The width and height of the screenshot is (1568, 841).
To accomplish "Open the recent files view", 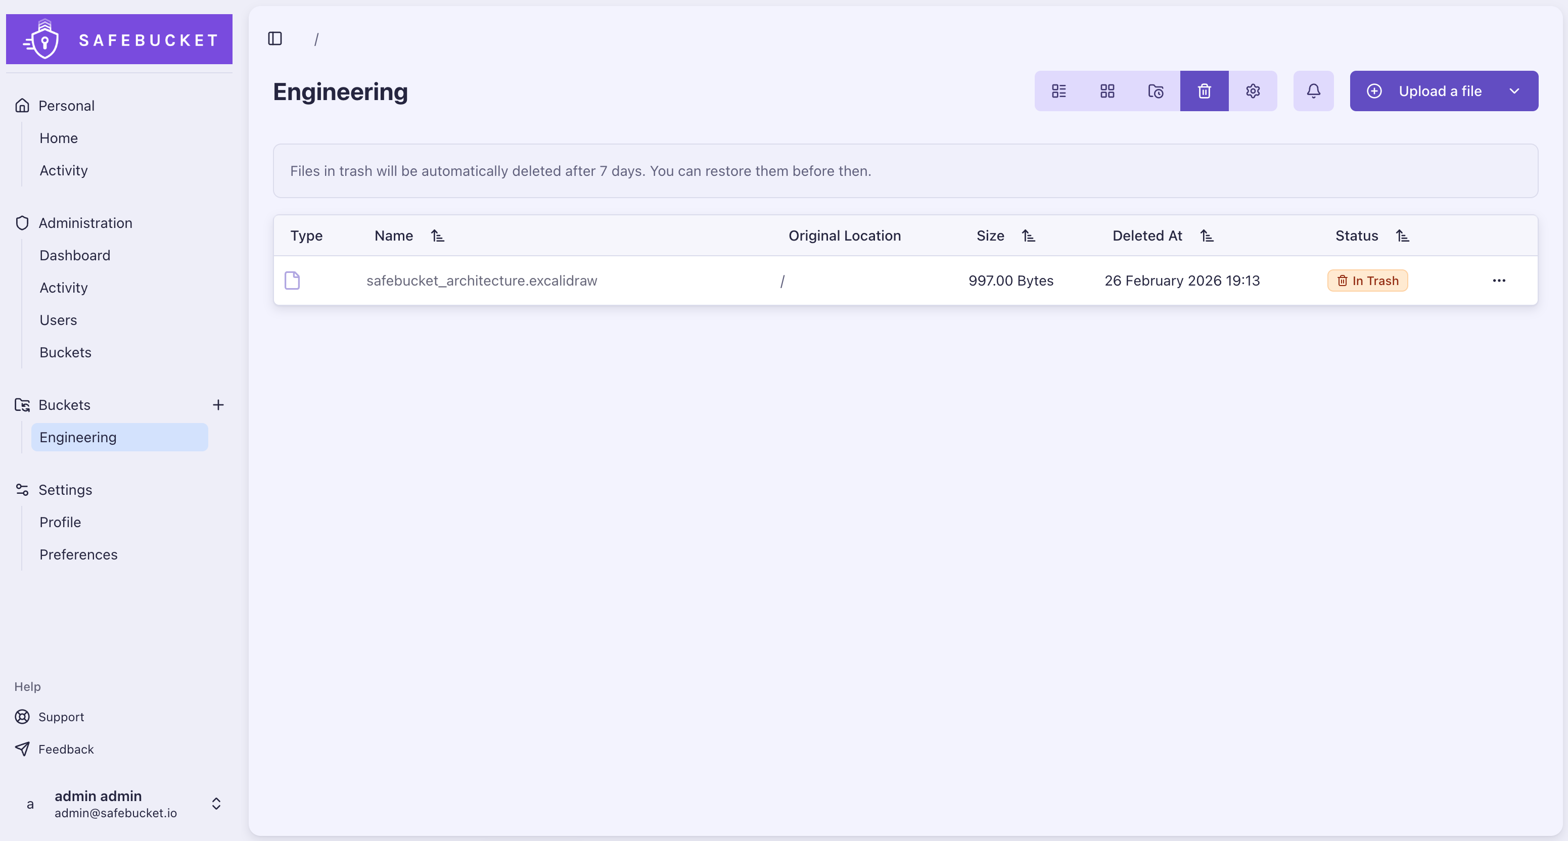I will pyautogui.click(x=1156, y=90).
